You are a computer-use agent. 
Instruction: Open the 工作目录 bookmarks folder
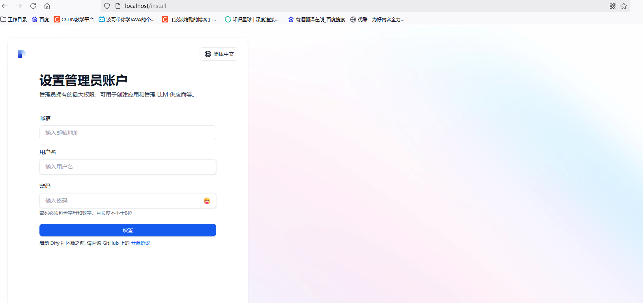pos(14,19)
